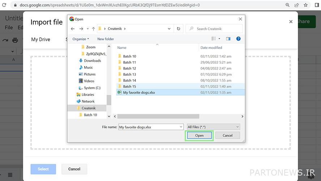
Task: Click the Share button in Google Sheets
Action: (307, 21)
